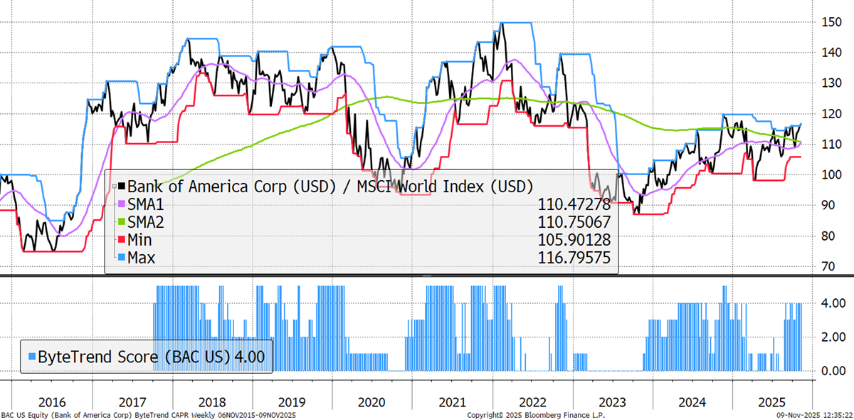Click the 4.00 ByteTrend axis label

(x=833, y=304)
